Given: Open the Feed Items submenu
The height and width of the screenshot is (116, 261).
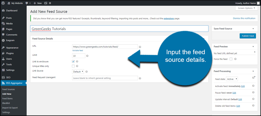Looking at the screenshot, I should pos(7,98).
